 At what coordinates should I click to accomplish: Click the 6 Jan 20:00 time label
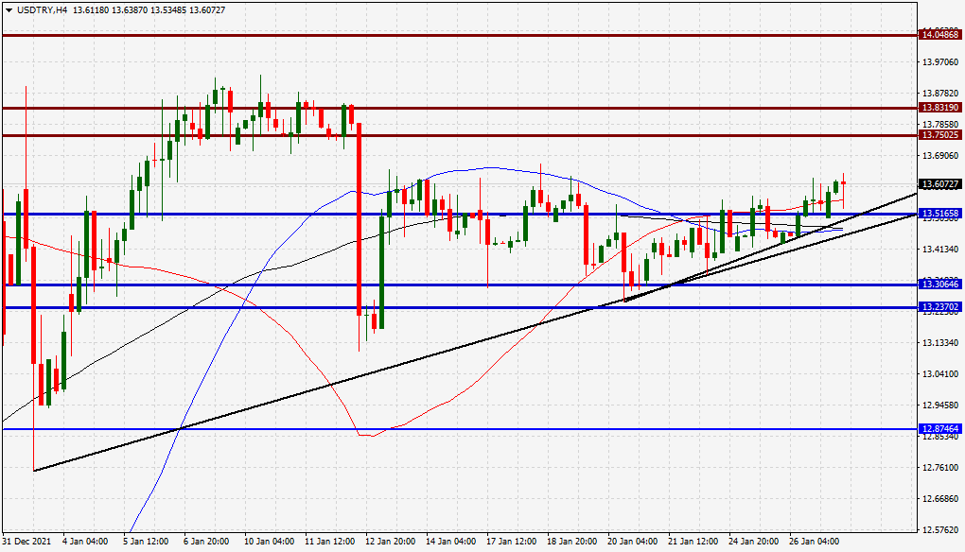click(206, 542)
